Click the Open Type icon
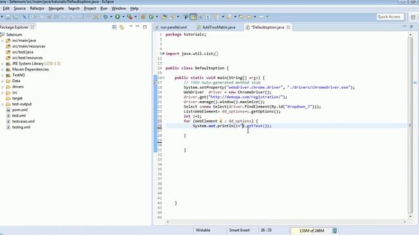The width and height of the screenshot is (419, 235). (x=164, y=17)
